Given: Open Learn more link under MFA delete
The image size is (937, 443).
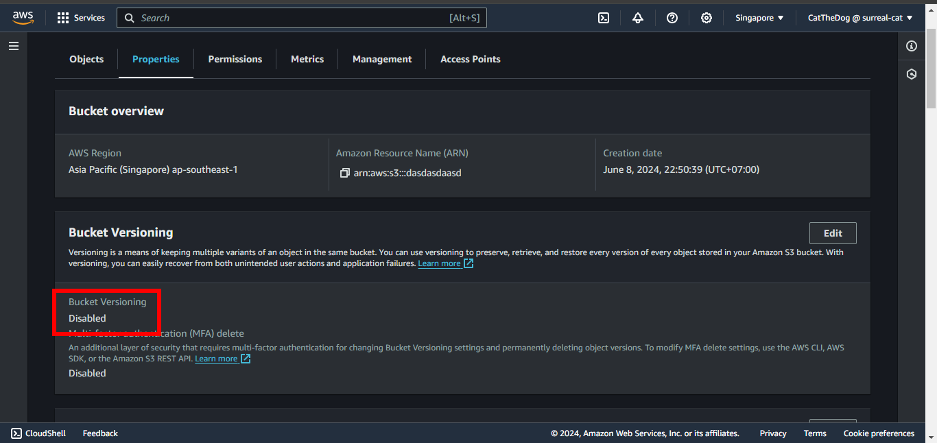Looking at the screenshot, I should pos(217,359).
